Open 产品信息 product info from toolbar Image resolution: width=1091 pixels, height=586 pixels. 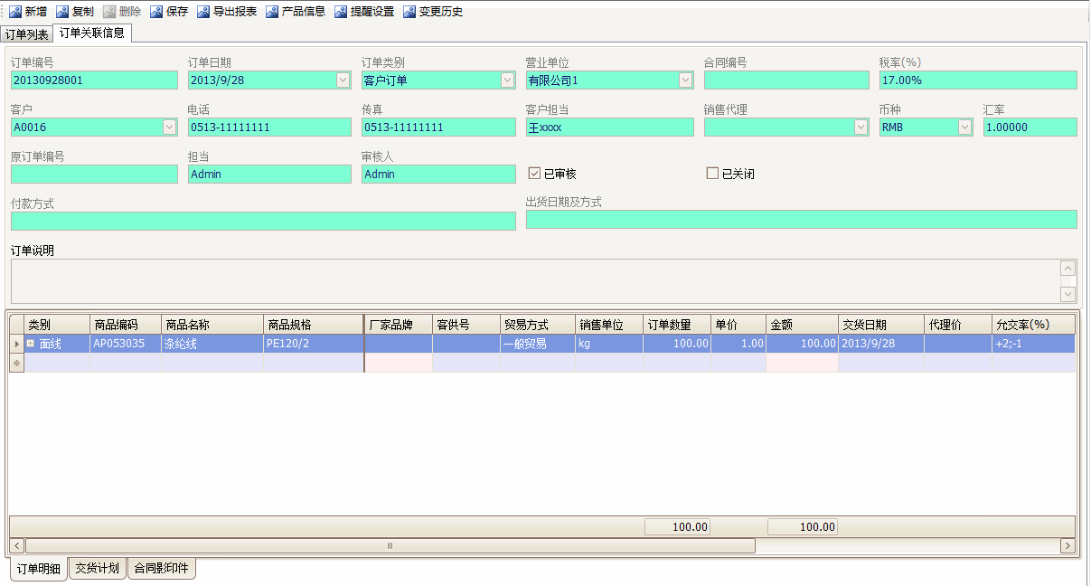[x=272, y=12]
